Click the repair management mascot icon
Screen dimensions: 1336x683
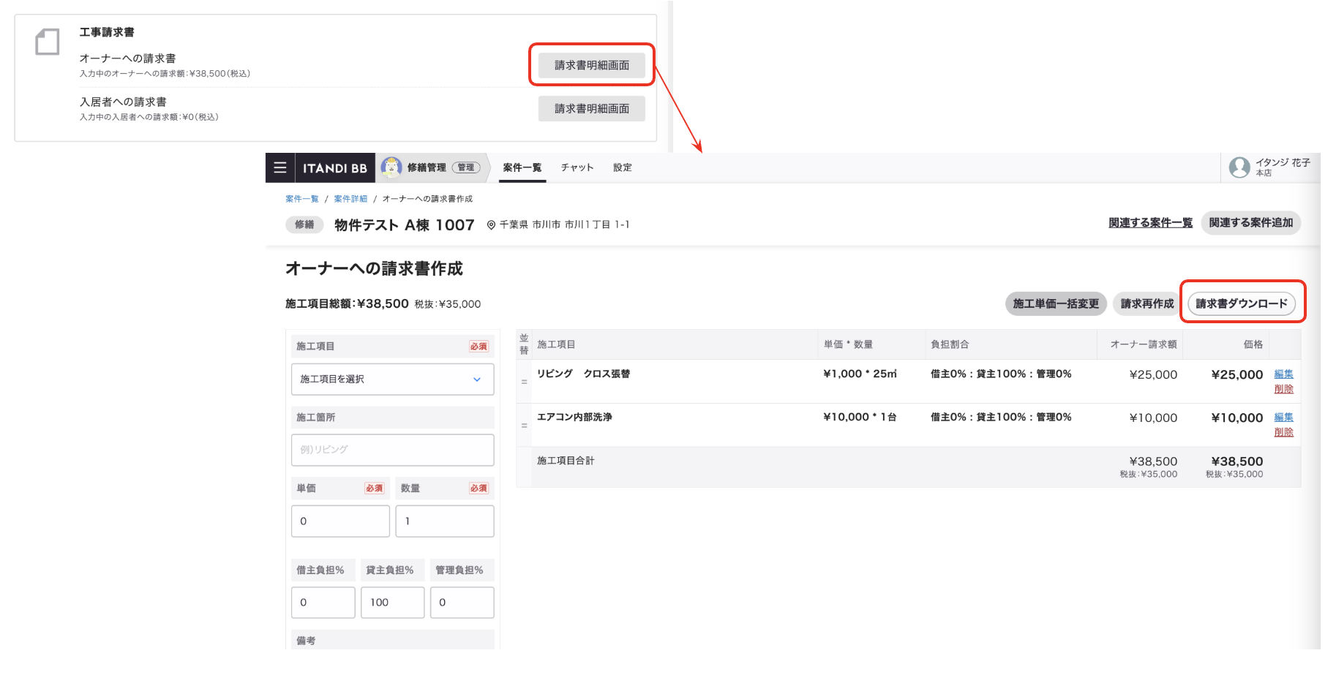pos(391,167)
